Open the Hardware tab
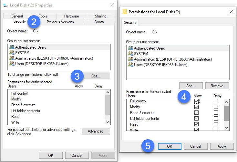This screenshot has width=237, height=162. [71, 16]
